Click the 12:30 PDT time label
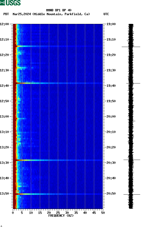The image size is (142, 229). (4, 70)
